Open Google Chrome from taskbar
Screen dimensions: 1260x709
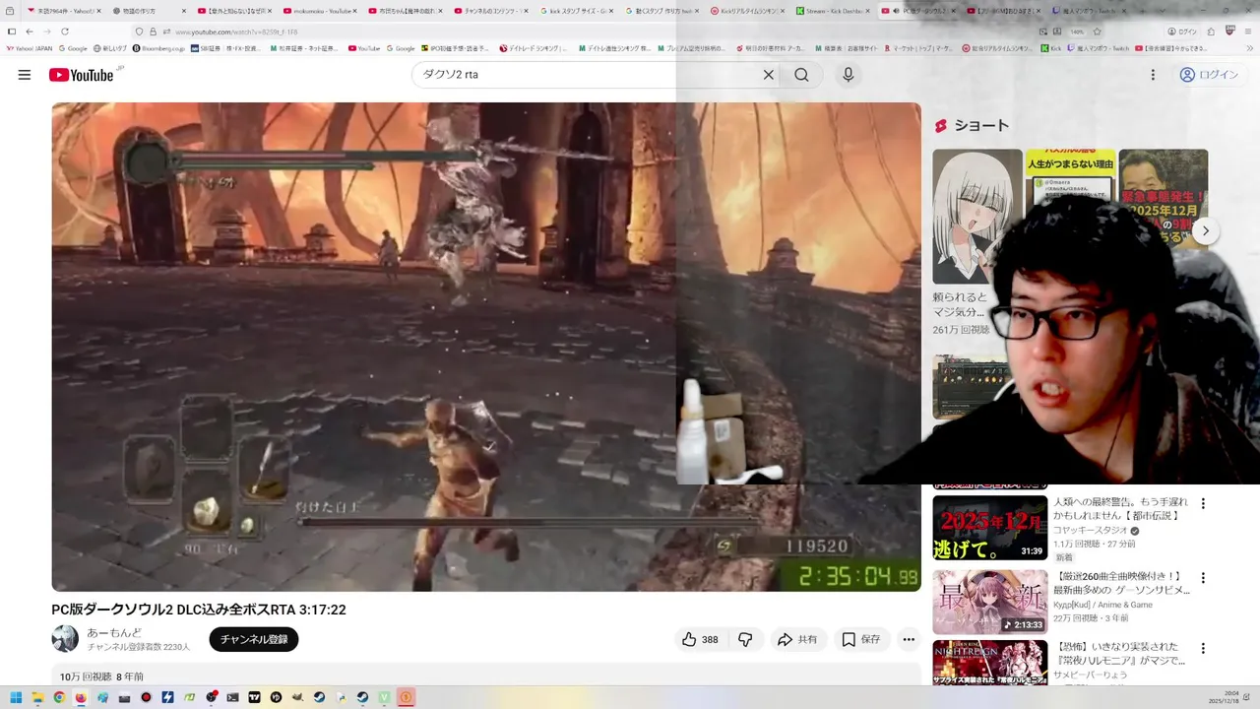(x=59, y=697)
